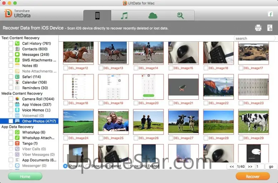The height and width of the screenshot is (183, 278).
Task: Open the DEL_Image29 cow thumbnail
Action: pyautogui.click(x=253, y=121)
